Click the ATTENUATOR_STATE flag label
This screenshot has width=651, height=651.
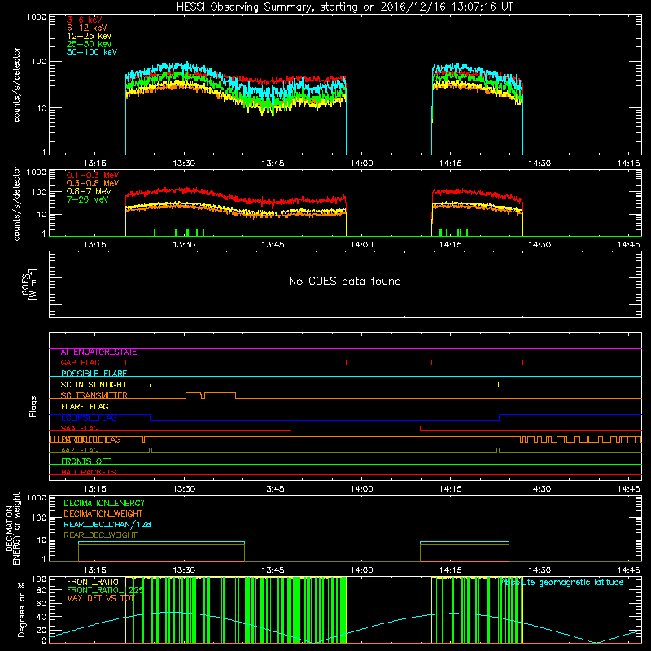(98, 352)
